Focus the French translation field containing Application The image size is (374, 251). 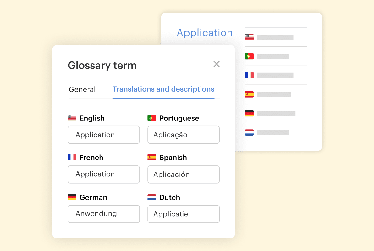point(103,174)
